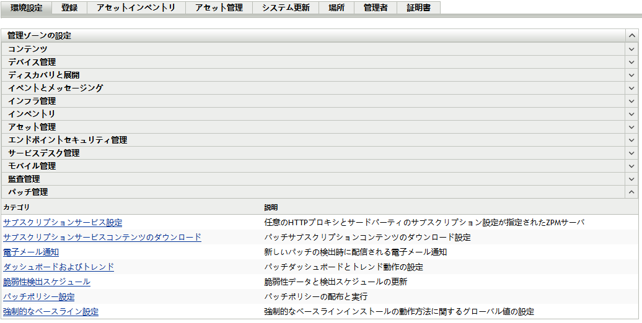Click the エンドポイントセキュリティ管理 header text
Viewport: 642px width, 323px height.
68,140
